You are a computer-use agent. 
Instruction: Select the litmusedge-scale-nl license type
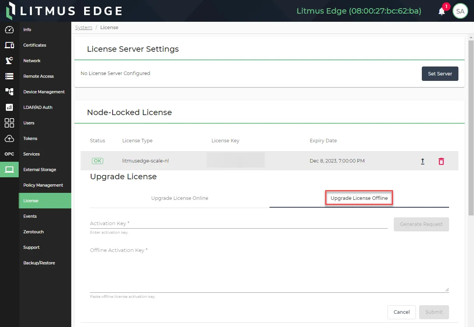click(x=145, y=161)
